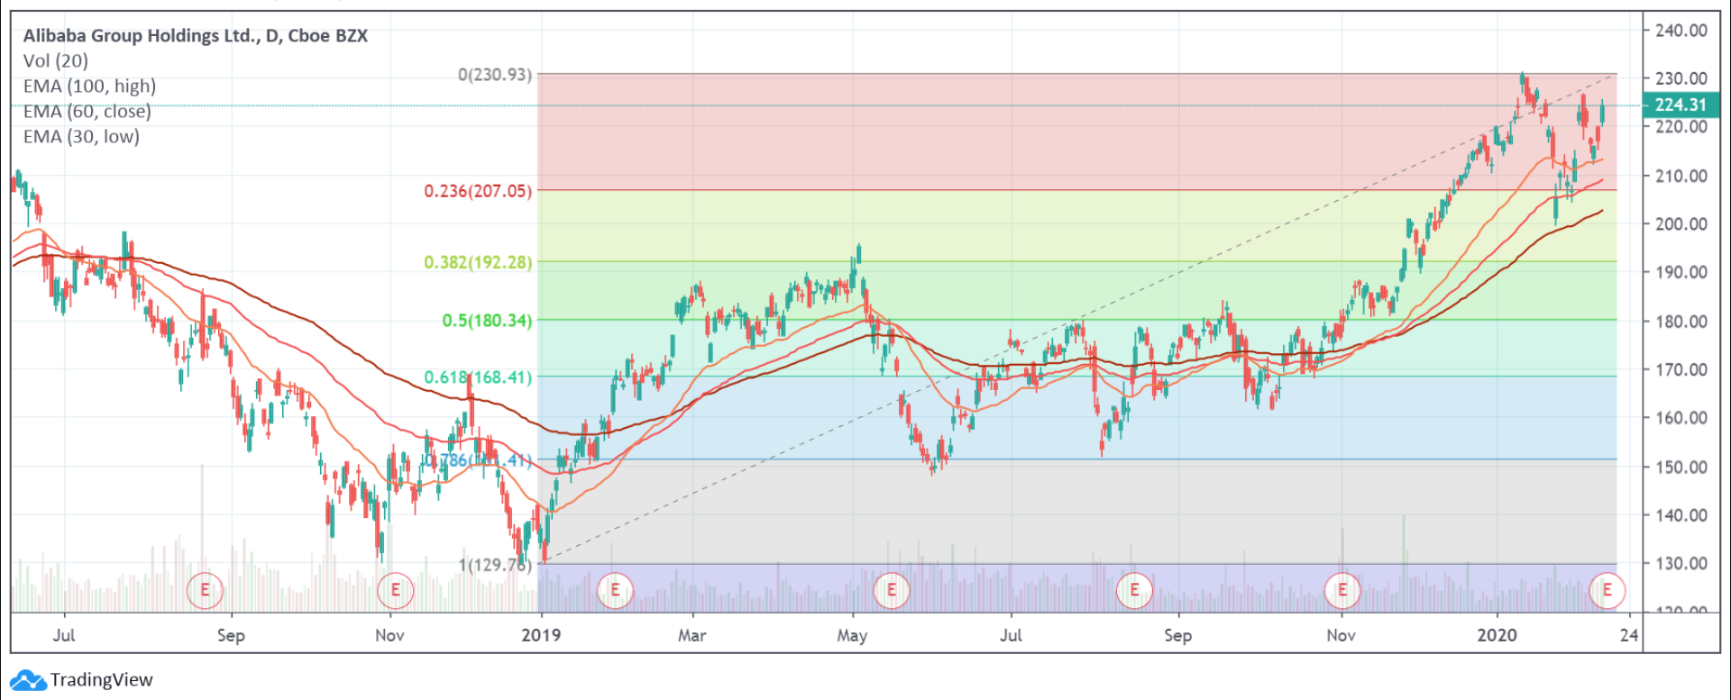Click the earnings marker just before Sep 2018
1731x700 pixels.
coord(205,591)
